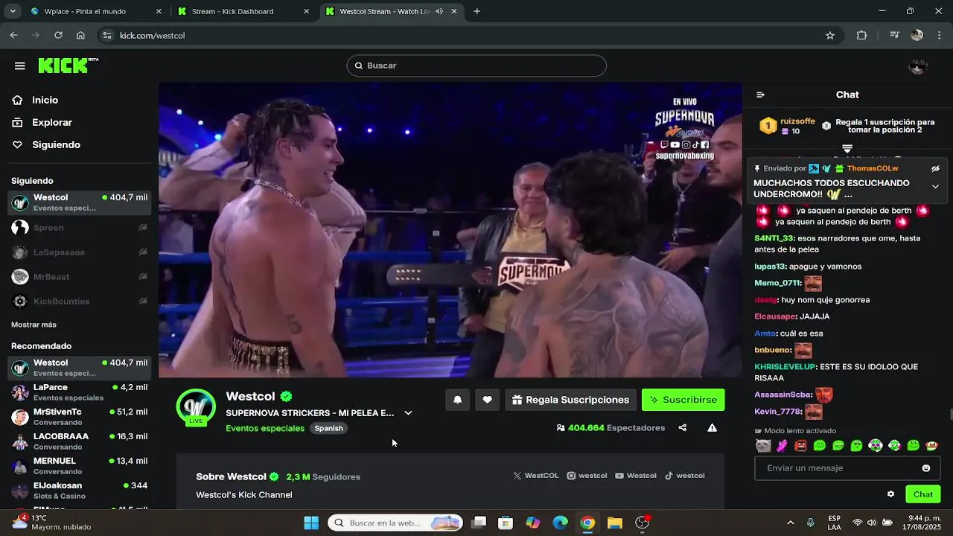Hide the pinned message with eye icon
953x536 pixels.
(935, 169)
